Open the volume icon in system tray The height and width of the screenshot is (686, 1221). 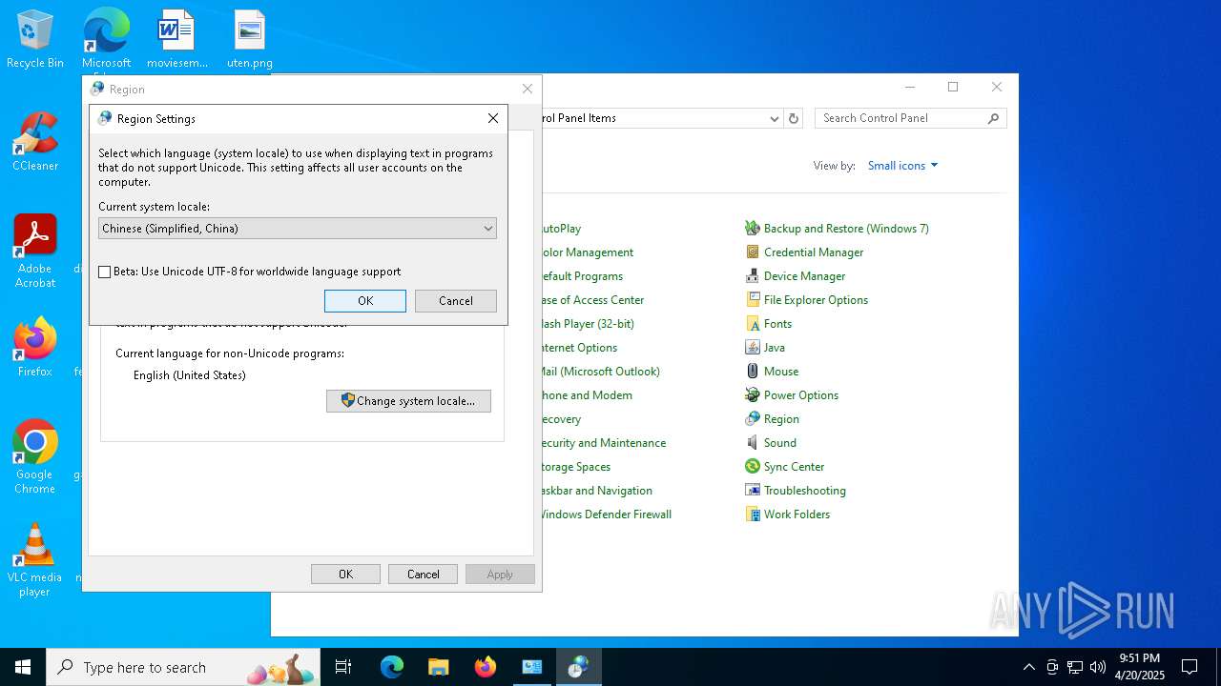pos(1098,667)
